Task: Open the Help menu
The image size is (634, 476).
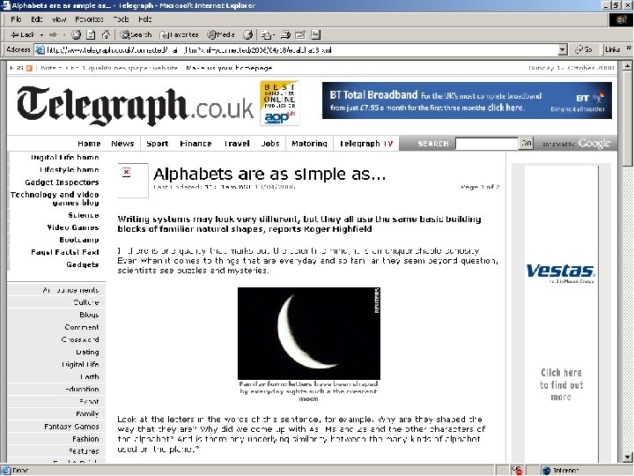Action: [145, 19]
